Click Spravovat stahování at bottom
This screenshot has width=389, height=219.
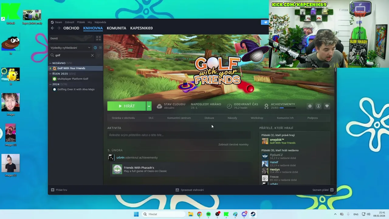[x=190, y=190]
